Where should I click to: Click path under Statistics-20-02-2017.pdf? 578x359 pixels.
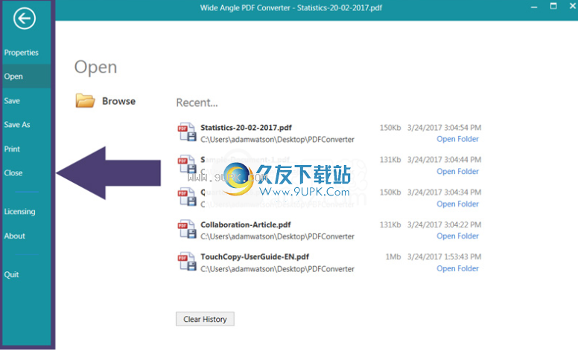(277, 140)
